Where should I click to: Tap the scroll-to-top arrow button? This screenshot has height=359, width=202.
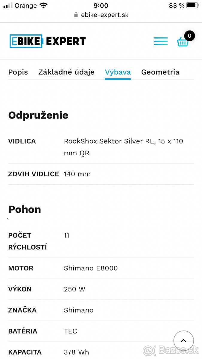coord(183,341)
